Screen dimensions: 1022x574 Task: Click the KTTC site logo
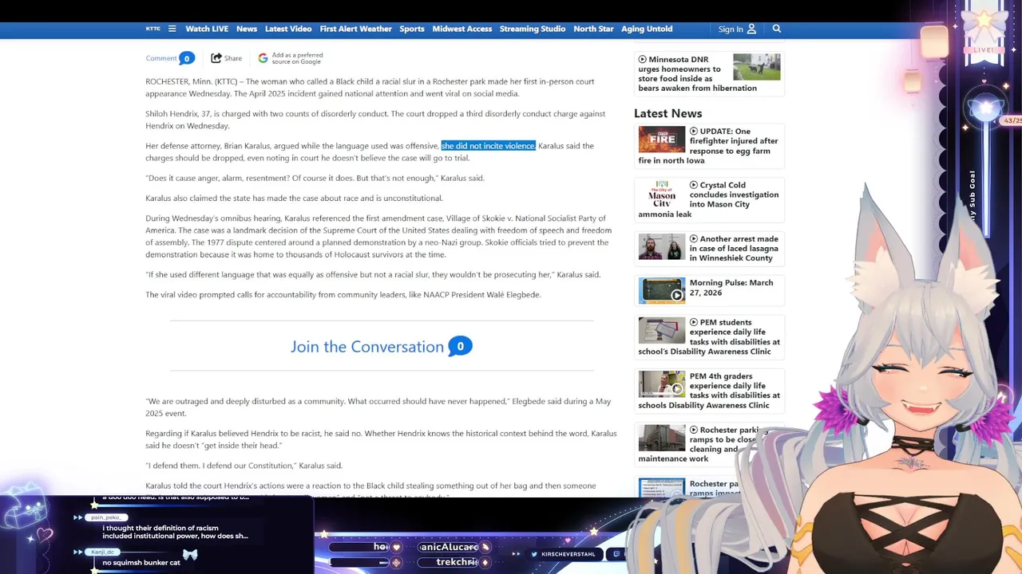coord(153,29)
